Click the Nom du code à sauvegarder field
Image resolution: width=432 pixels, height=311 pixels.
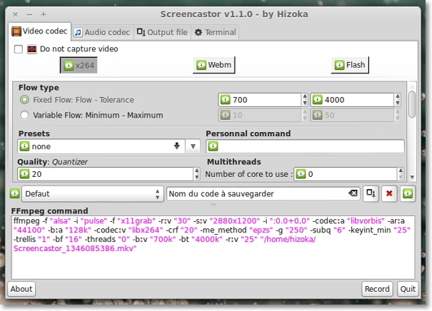[263, 194]
